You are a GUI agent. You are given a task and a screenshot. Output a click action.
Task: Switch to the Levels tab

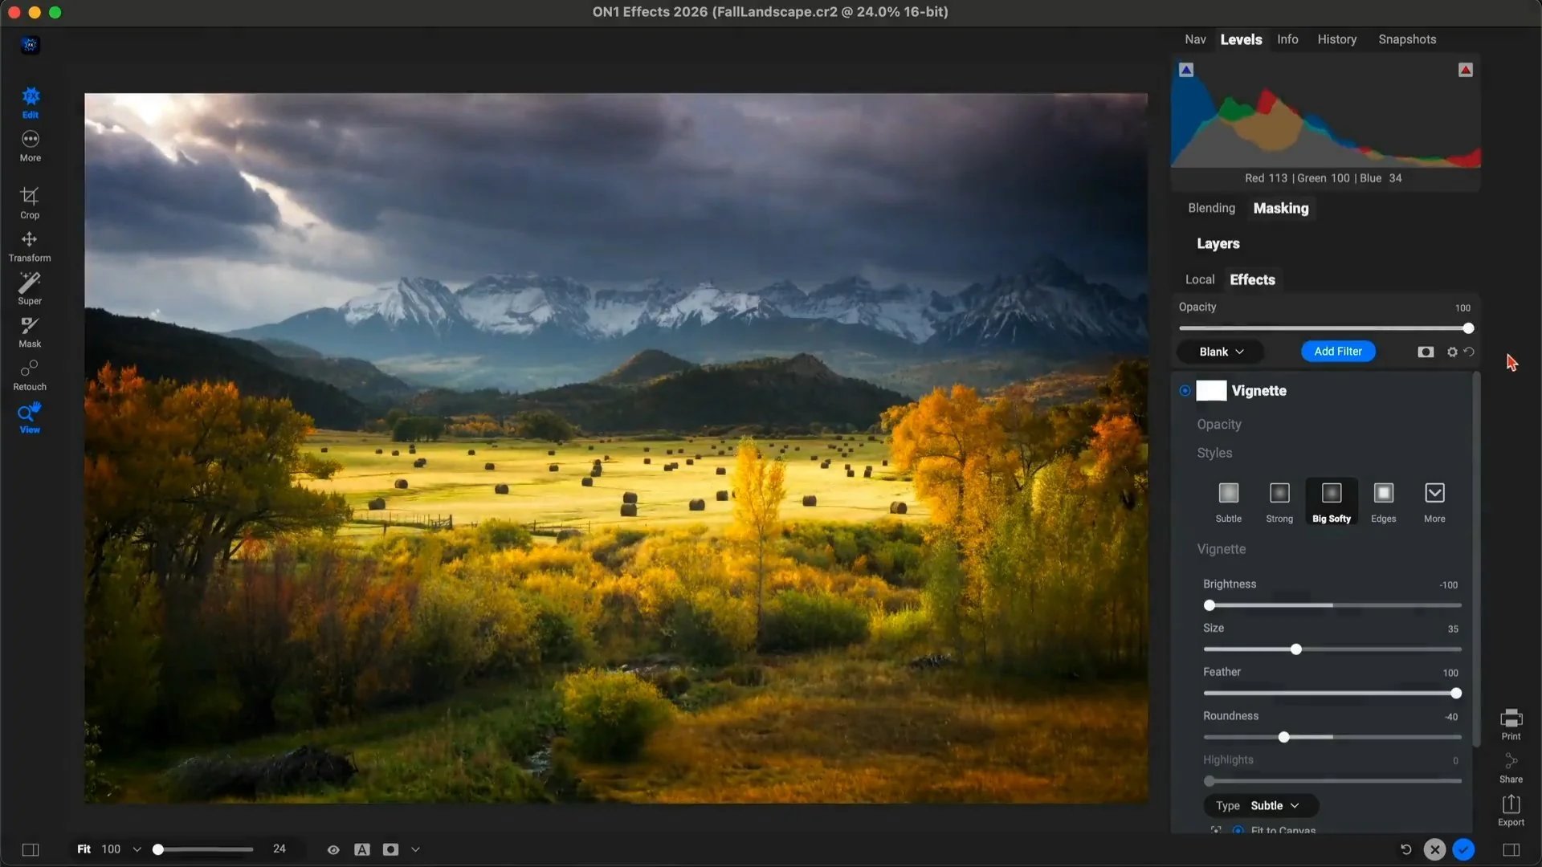pyautogui.click(x=1241, y=39)
